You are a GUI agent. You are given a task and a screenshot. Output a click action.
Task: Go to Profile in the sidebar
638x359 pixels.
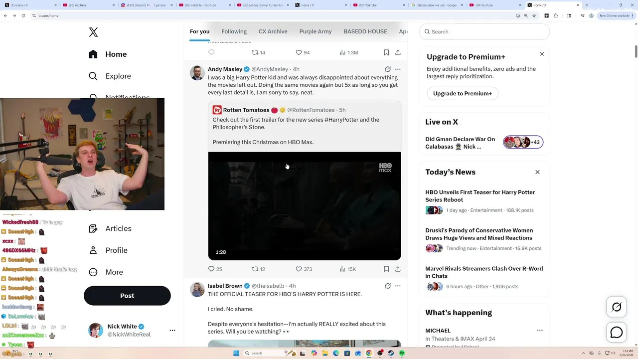coord(108,250)
